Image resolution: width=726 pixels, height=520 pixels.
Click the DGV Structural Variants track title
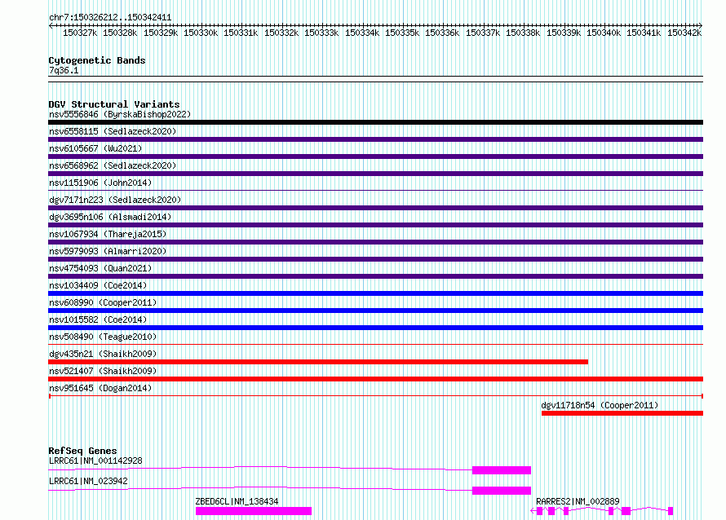pyautogui.click(x=114, y=104)
